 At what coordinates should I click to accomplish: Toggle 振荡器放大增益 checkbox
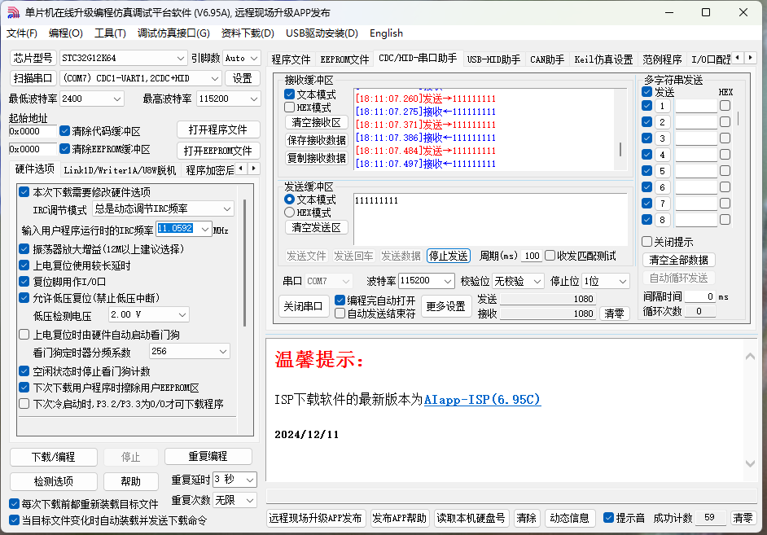(x=24, y=249)
